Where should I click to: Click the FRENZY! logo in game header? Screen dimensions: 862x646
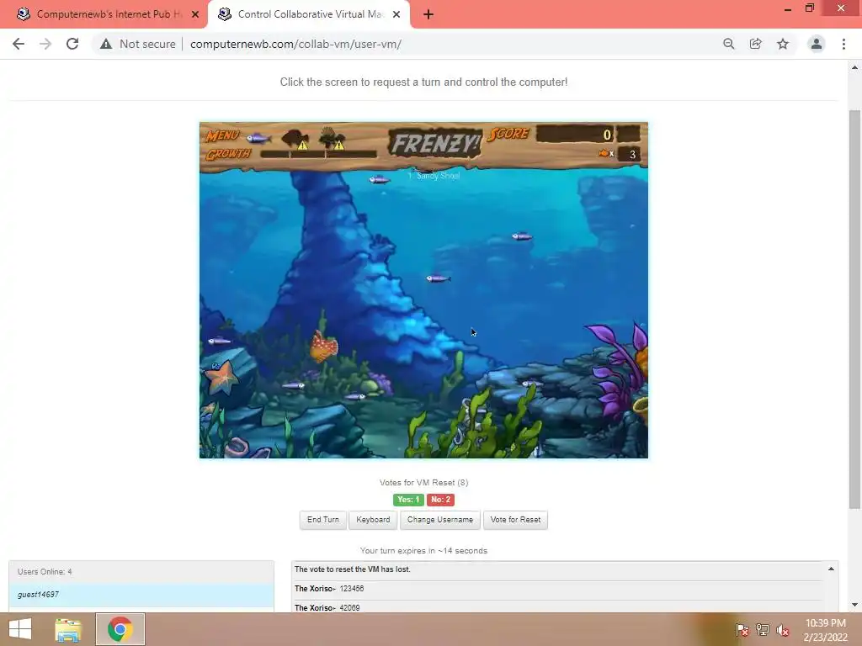(x=434, y=144)
